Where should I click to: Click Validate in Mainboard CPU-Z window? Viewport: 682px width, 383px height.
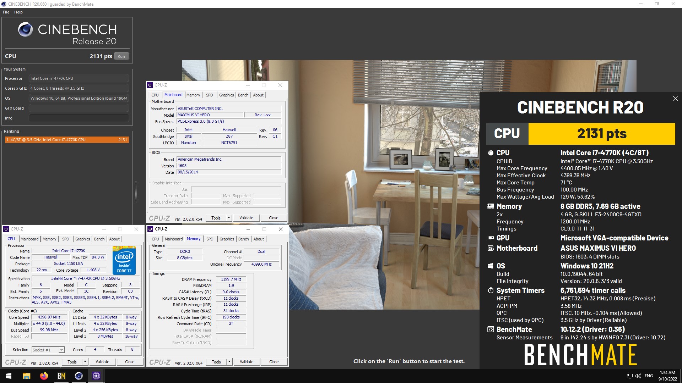(x=246, y=218)
